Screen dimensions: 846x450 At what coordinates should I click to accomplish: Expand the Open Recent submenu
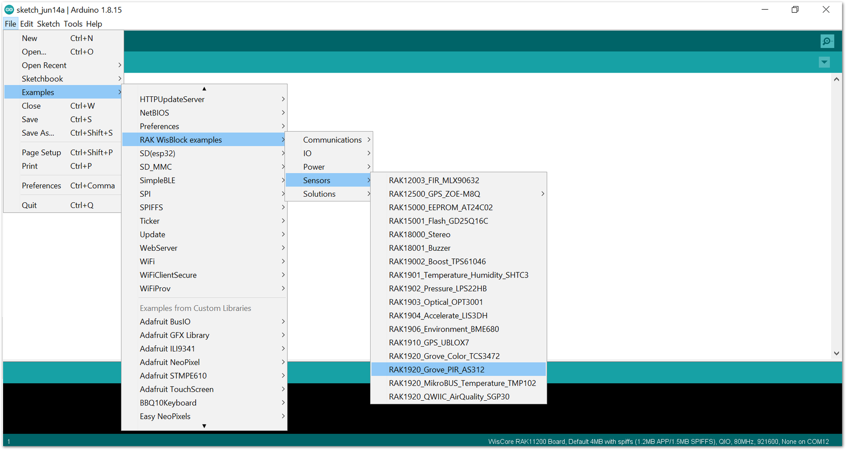63,66
